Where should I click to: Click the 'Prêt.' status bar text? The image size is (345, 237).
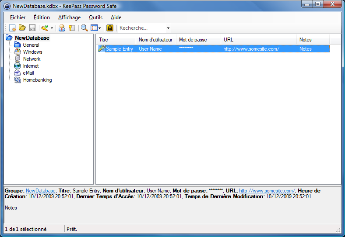tap(72, 229)
